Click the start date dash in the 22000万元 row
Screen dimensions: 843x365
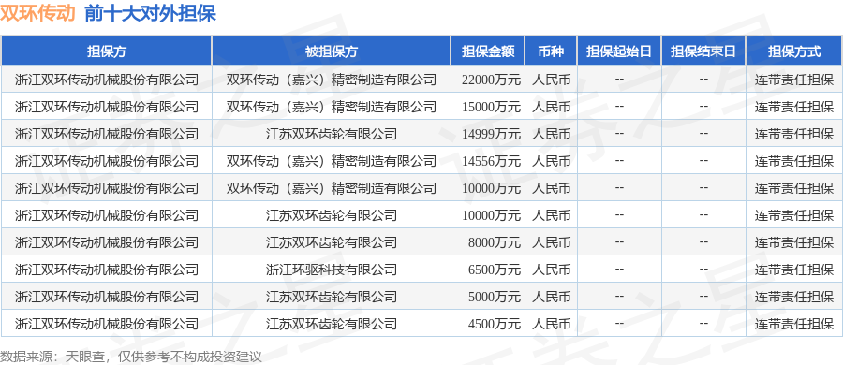click(x=619, y=80)
